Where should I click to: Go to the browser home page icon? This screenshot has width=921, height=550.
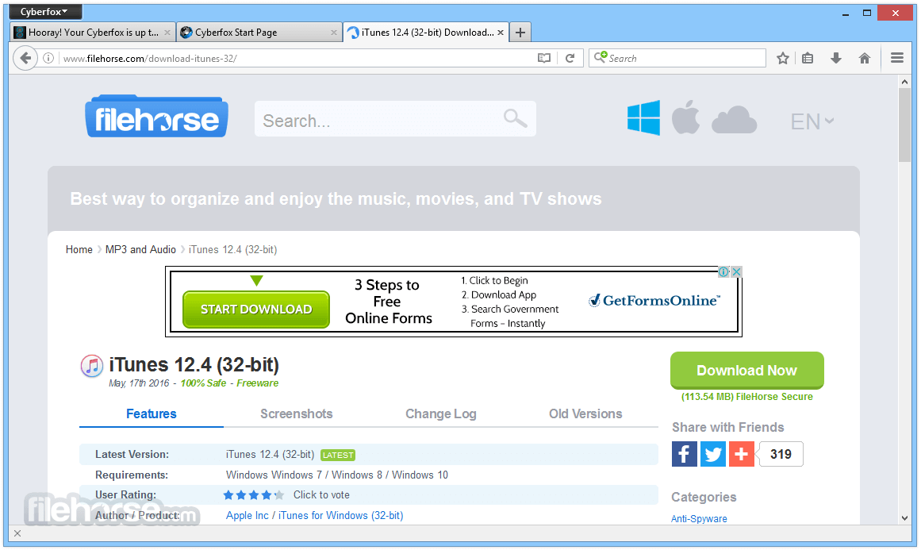point(865,58)
